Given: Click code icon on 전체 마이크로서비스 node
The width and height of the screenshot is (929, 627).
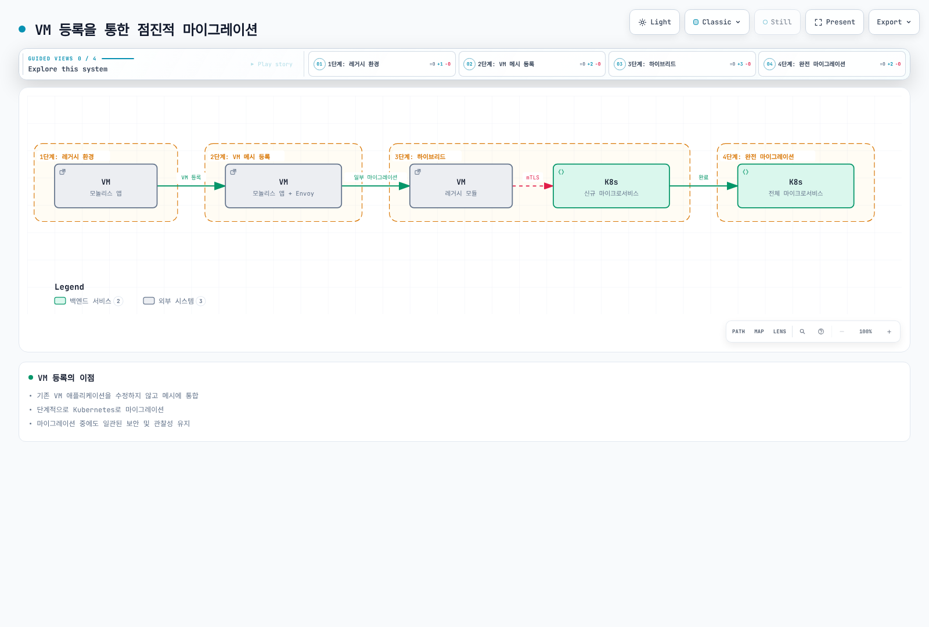Looking at the screenshot, I should (746, 172).
